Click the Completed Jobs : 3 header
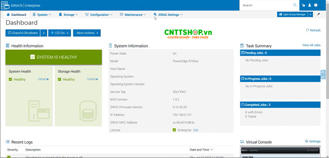The width and height of the screenshot is (329, 158). point(280,104)
